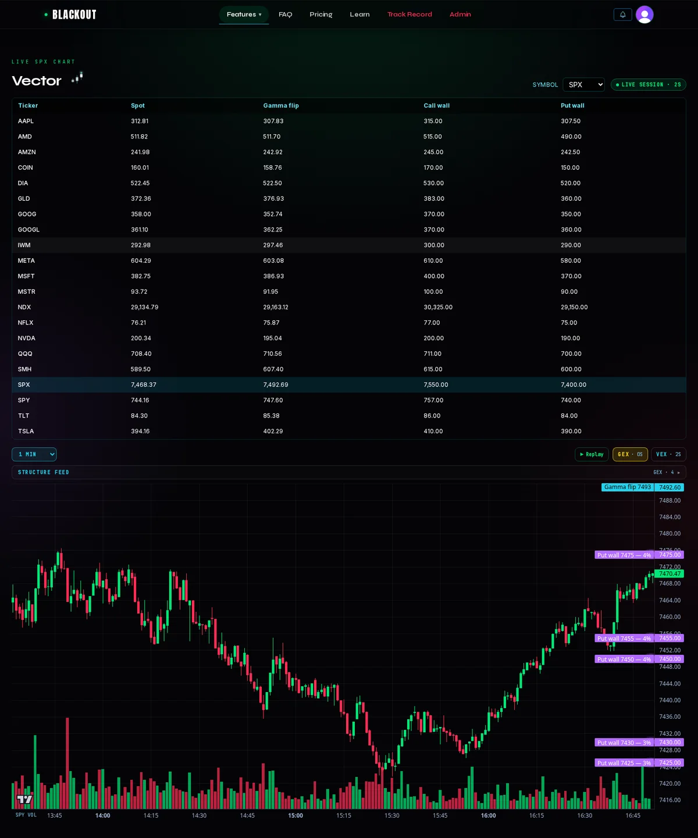The height and width of the screenshot is (838, 698).
Task: Click the LIVE SESSION status badge
Action: point(649,84)
